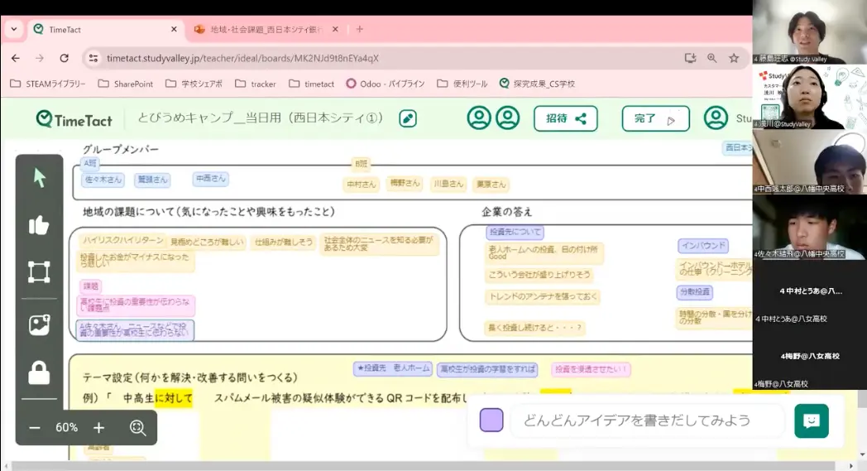Submit idea with green smiley chat button
This screenshot has width=867, height=471.
point(811,421)
